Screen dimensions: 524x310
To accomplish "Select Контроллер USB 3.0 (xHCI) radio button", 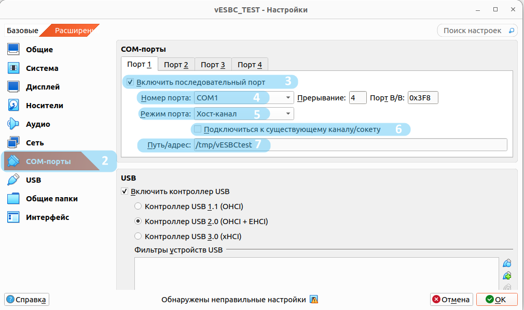I will click(138, 237).
